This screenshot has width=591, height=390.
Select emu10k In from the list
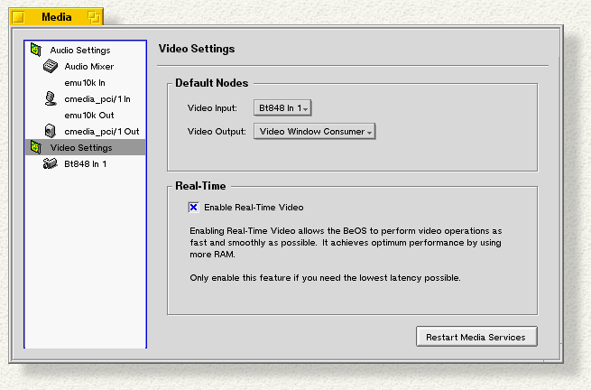point(85,83)
